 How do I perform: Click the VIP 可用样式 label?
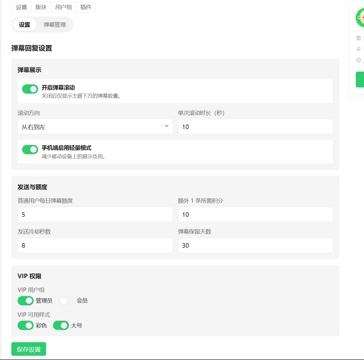(x=34, y=315)
